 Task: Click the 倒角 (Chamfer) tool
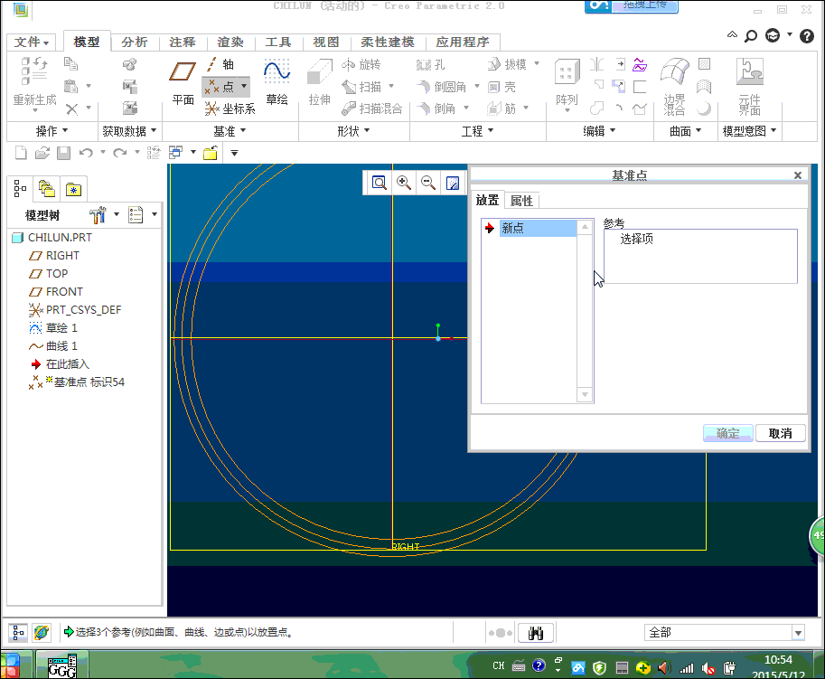point(436,108)
